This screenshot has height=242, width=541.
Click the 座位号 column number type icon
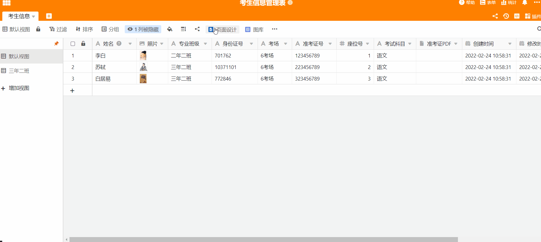pyautogui.click(x=342, y=44)
